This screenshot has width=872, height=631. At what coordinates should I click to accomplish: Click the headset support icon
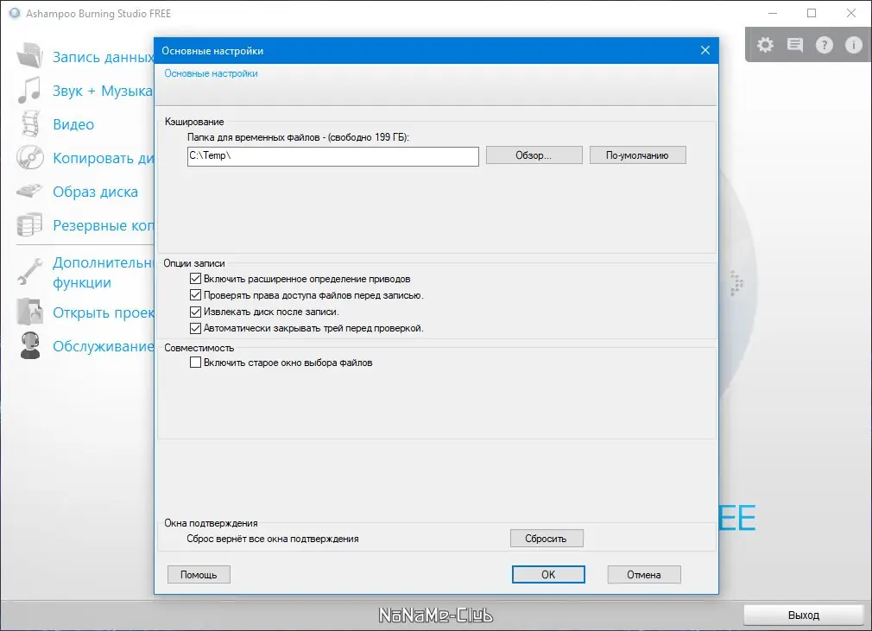tap(30, 345)
